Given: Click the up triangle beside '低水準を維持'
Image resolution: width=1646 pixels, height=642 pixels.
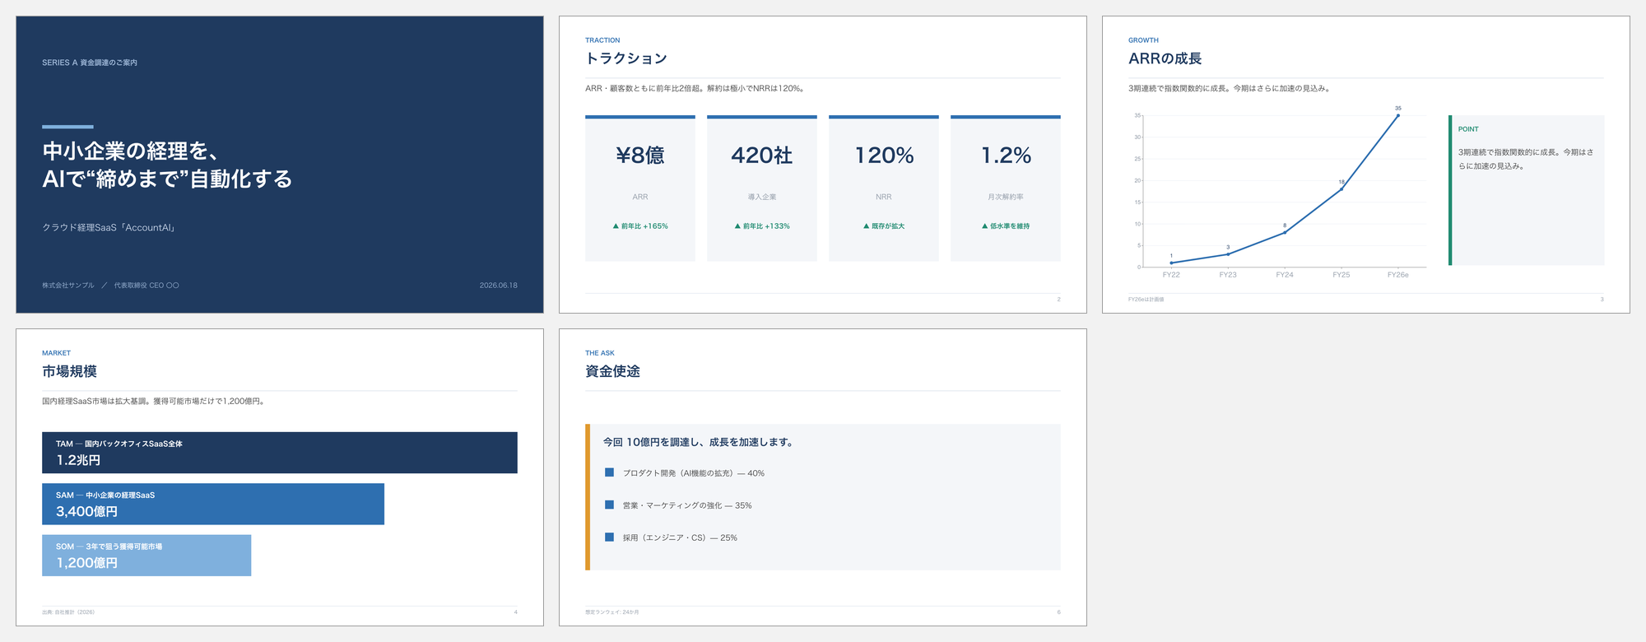Looking at the screenshot, I should pos(984,226).
